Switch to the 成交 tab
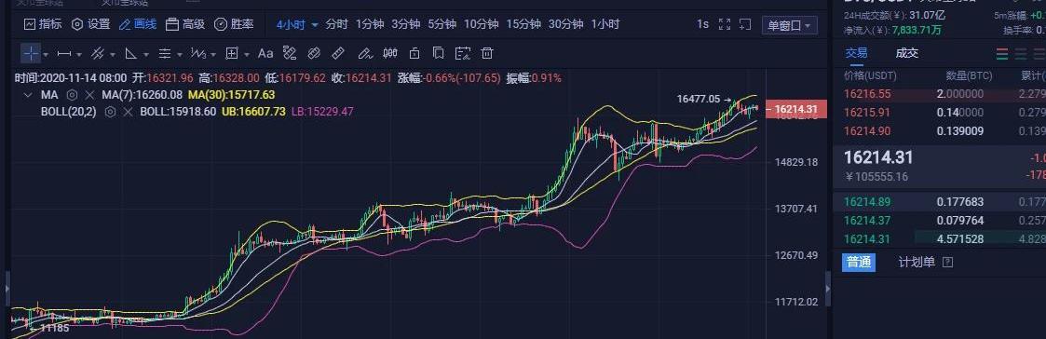Screen dimensions: 1046x339 [906, 53]
